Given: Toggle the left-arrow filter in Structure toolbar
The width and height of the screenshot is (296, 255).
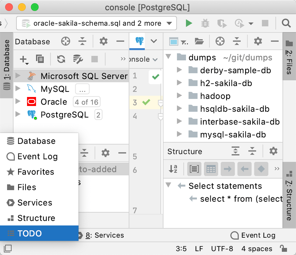Looking at the screenshot, I should pos(245,169).
